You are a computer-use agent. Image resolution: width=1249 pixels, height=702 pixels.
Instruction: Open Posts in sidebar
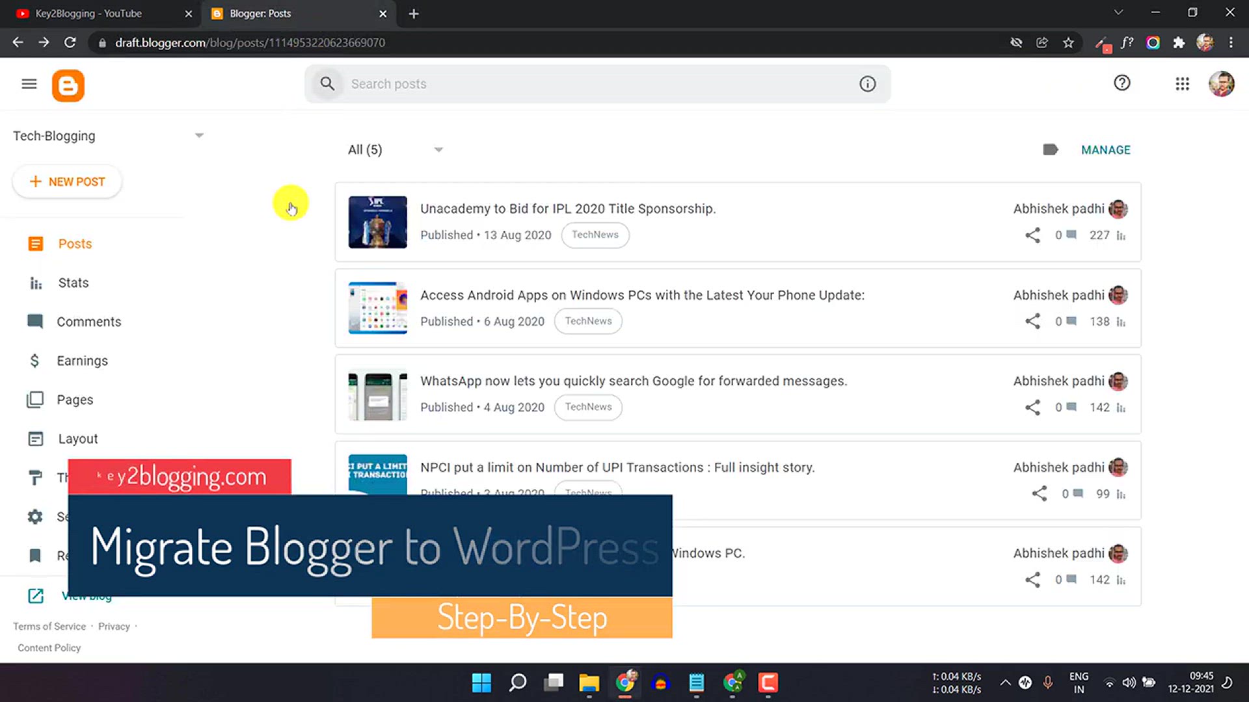[75, 244]
